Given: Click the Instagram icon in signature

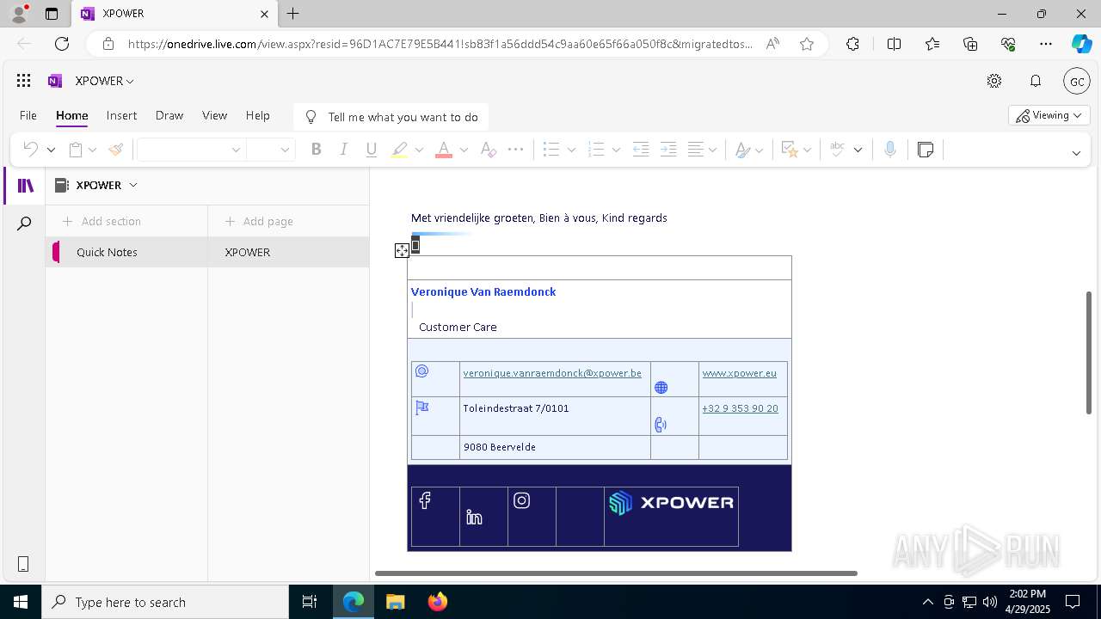Looking at the screenshot, I should point(521,500).
